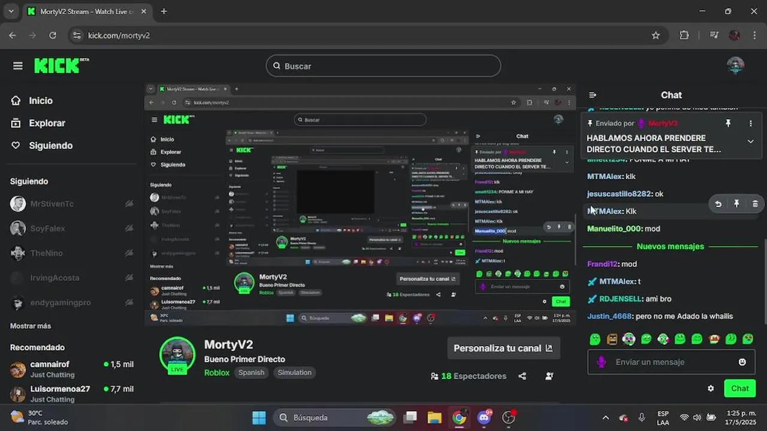Send message with green Chat button
Viewport: 767px width, 431px height.
click(x=740, y=388)
